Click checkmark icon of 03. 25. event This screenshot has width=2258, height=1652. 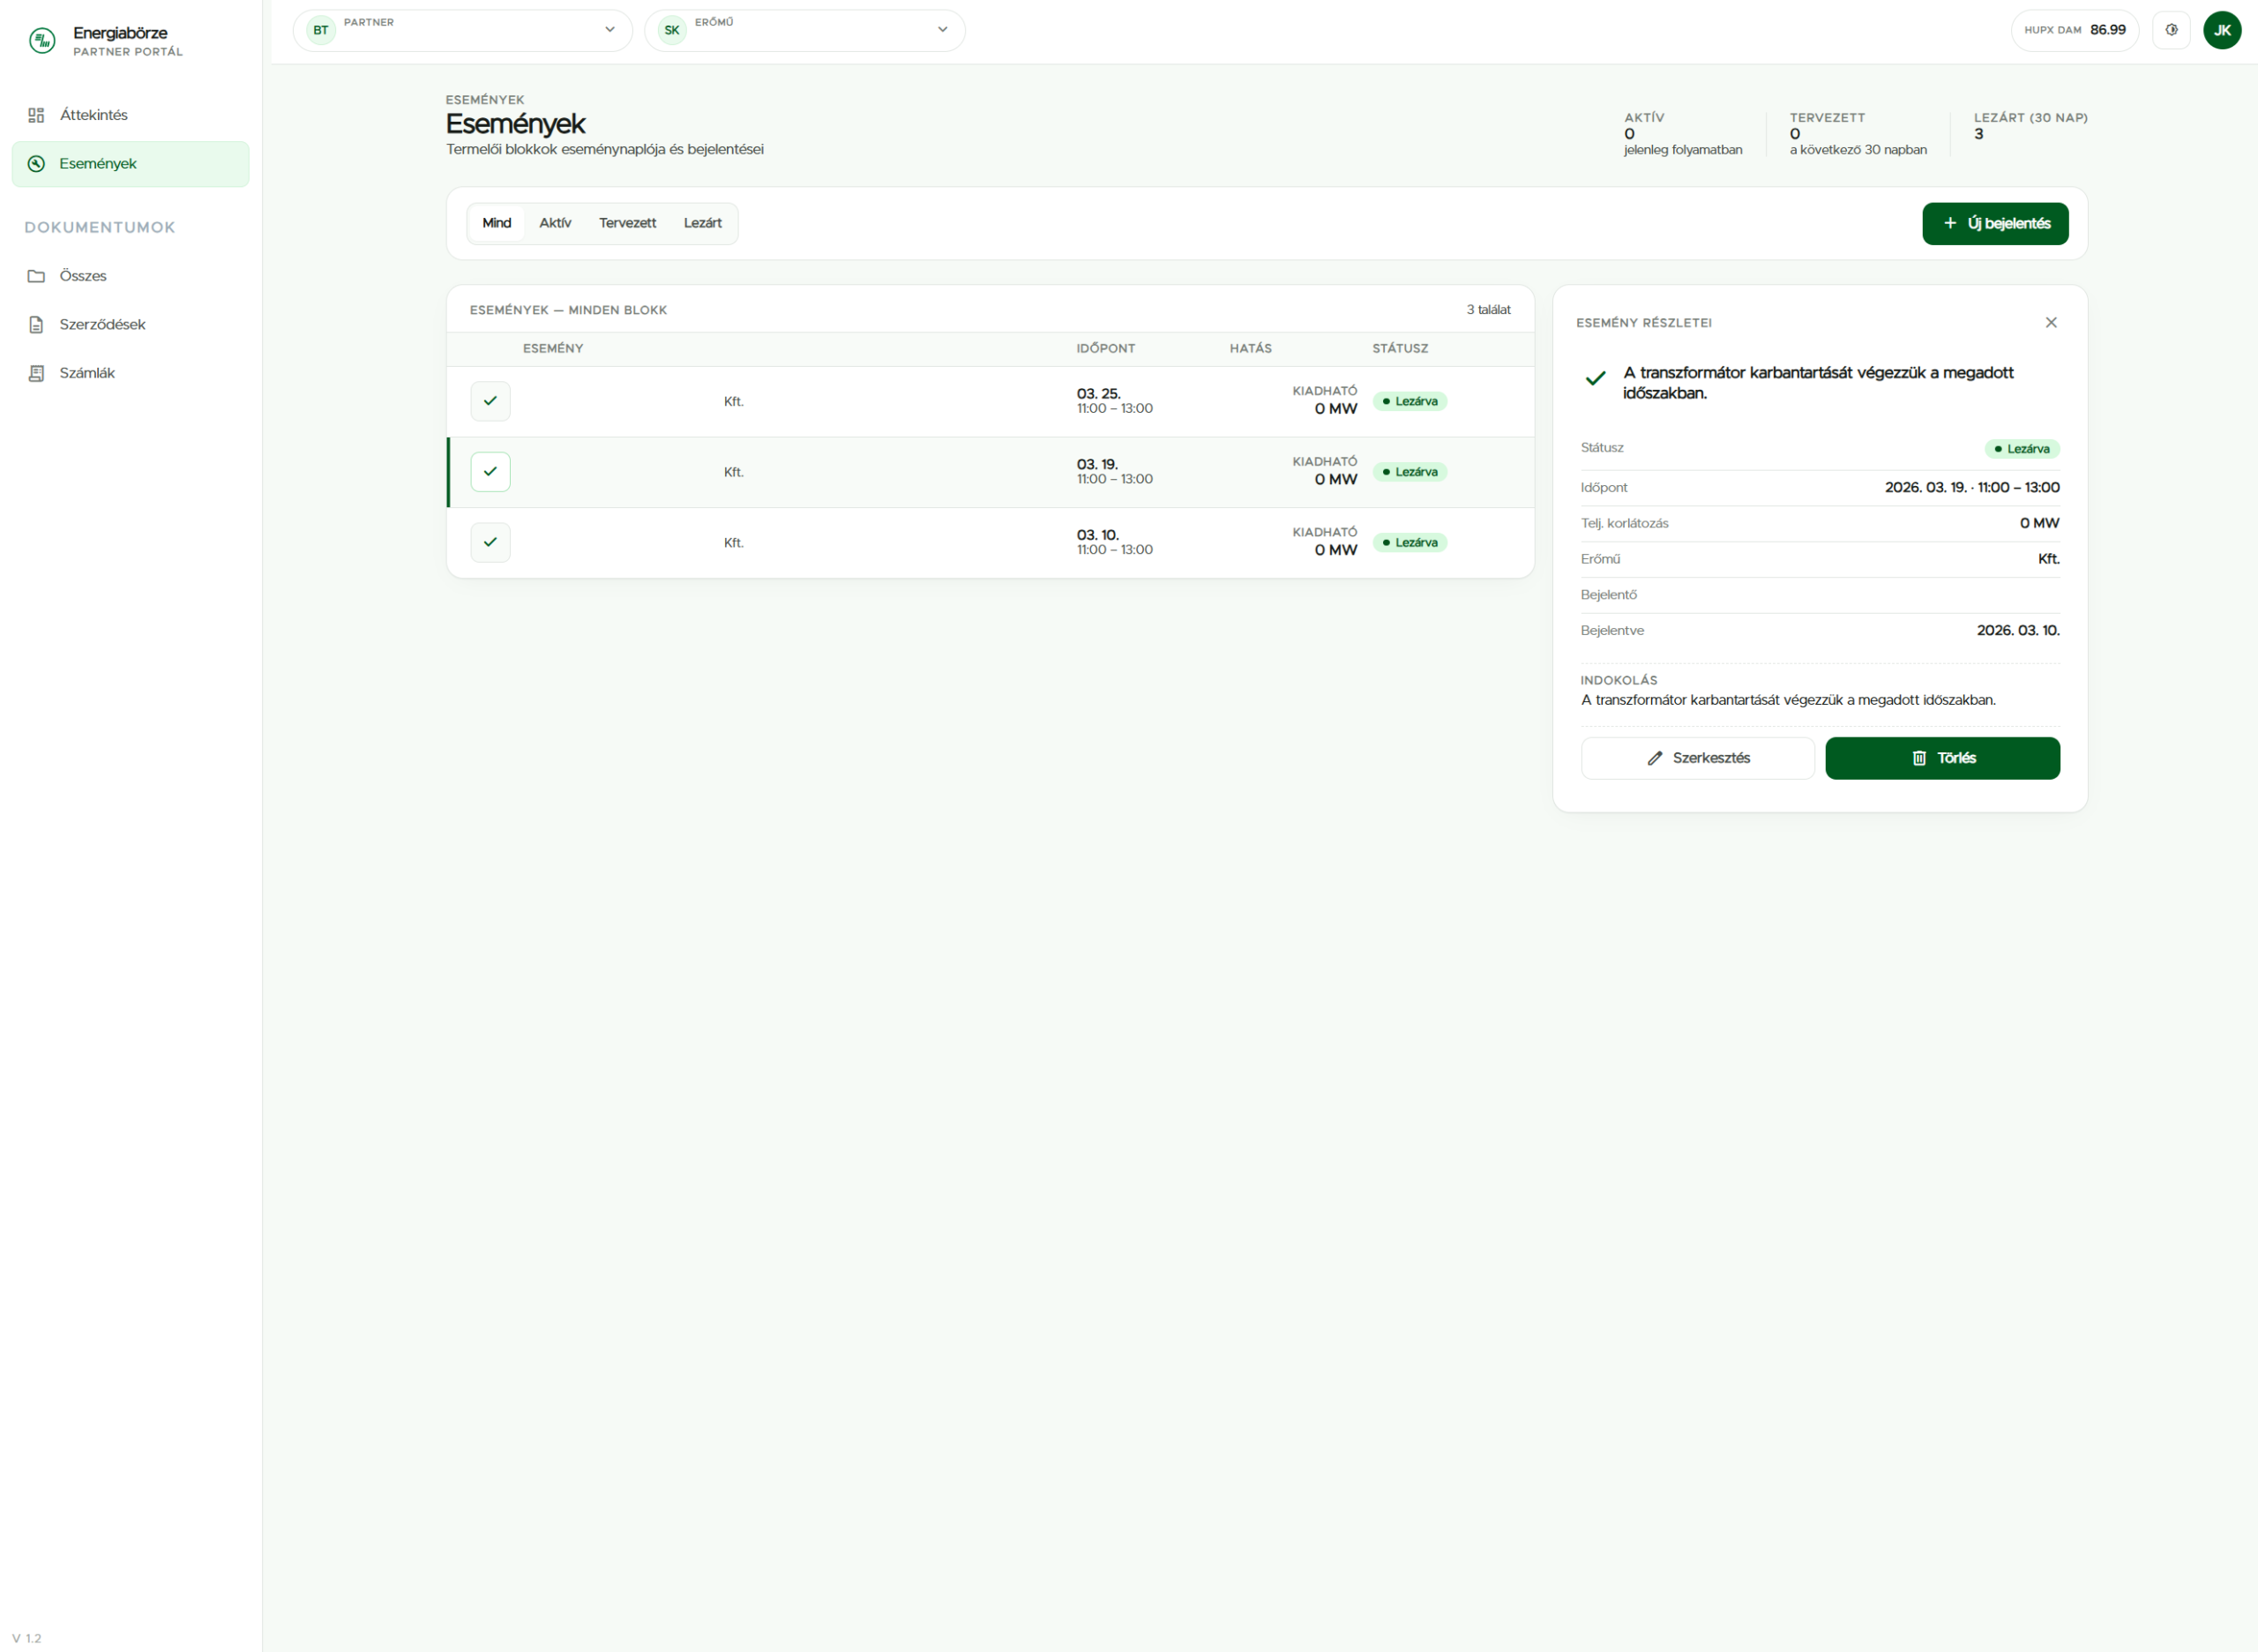pyautogui.click(x=490, y=401)
